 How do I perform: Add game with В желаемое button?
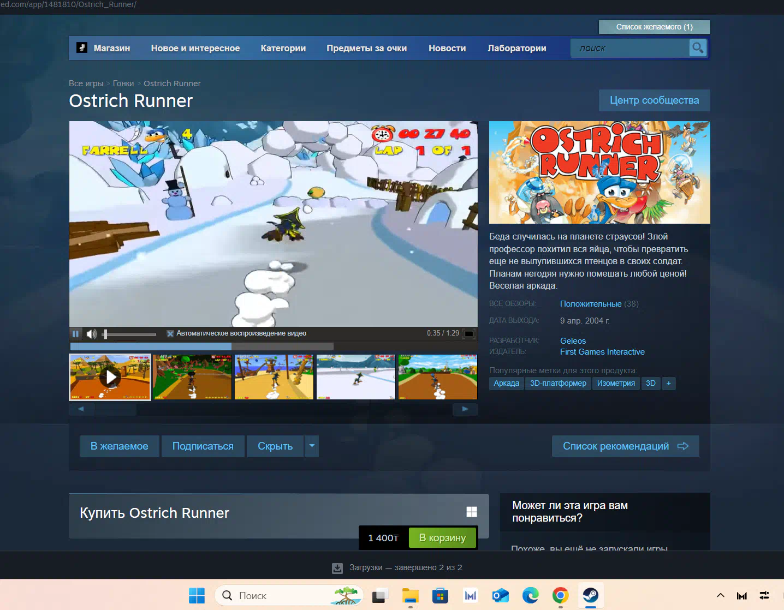[x=120, y=446]
